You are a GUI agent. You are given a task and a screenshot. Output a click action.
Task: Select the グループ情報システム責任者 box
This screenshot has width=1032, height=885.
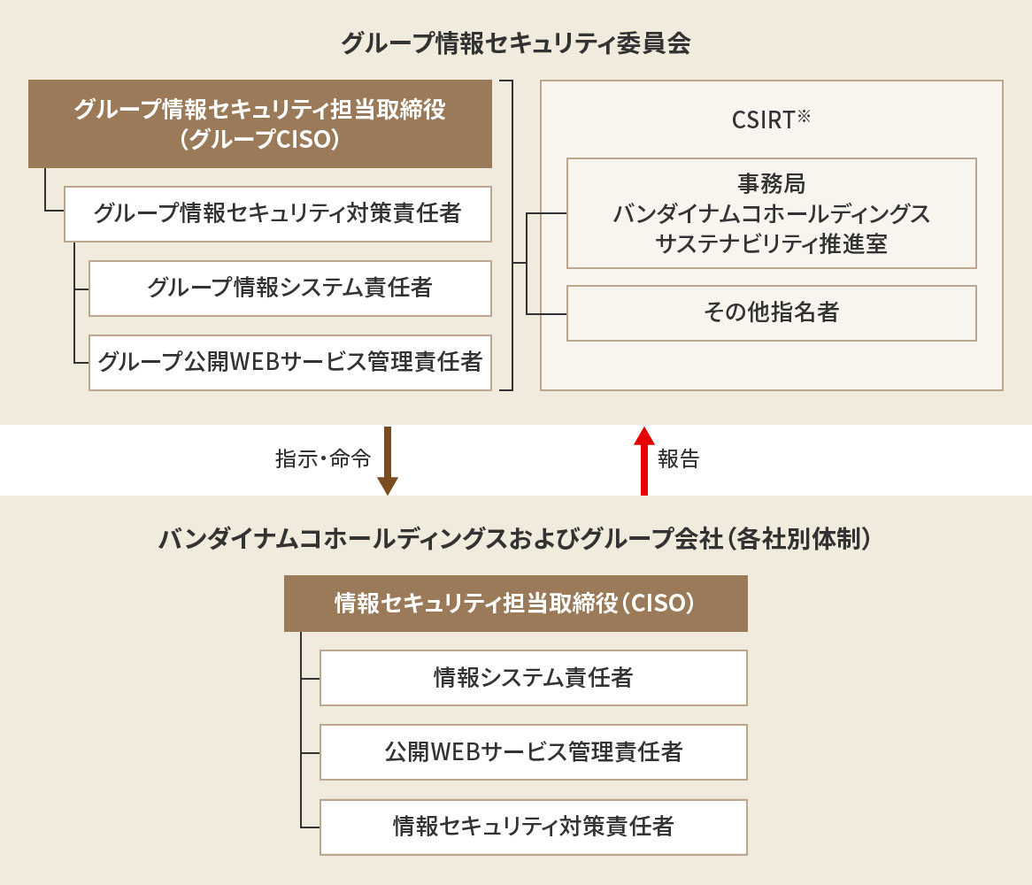(x=290, y=289)
